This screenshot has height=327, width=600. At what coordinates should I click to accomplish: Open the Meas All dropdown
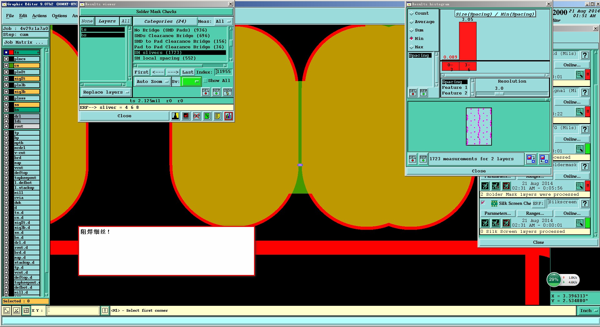(x=223, y=22)
